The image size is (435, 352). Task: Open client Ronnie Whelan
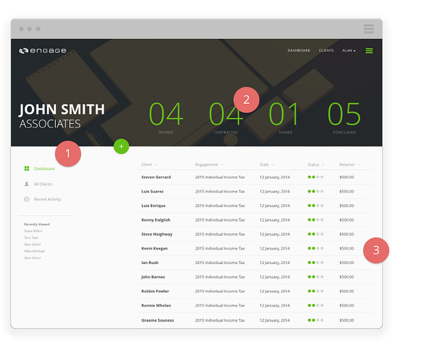[x=156, y=306]
